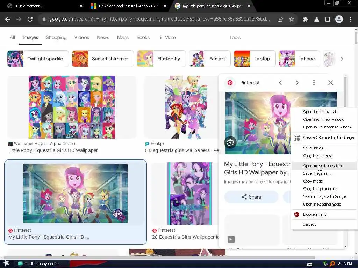Select Open link in incognito window
Screen dimensions: 358x268
click(x=324, y=127)
